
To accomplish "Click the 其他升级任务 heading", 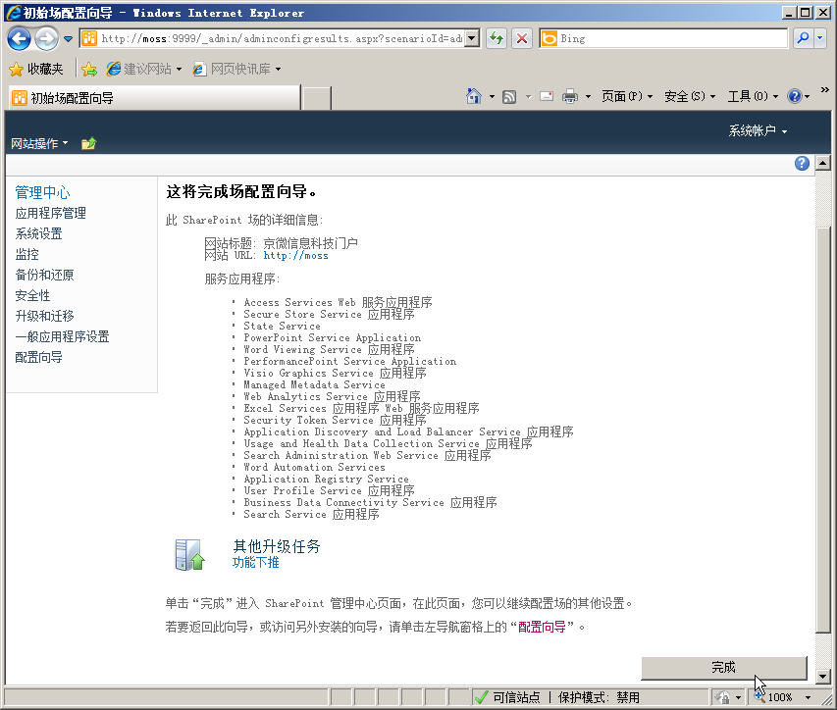I will tap(277, 546).
